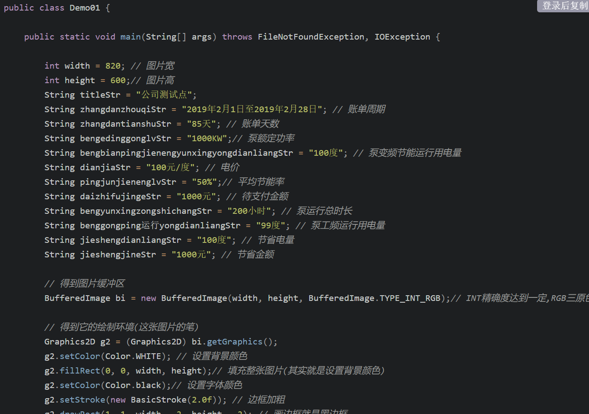Click the main method name
This screenshot has width=589, height=414.
coord(131,37)
